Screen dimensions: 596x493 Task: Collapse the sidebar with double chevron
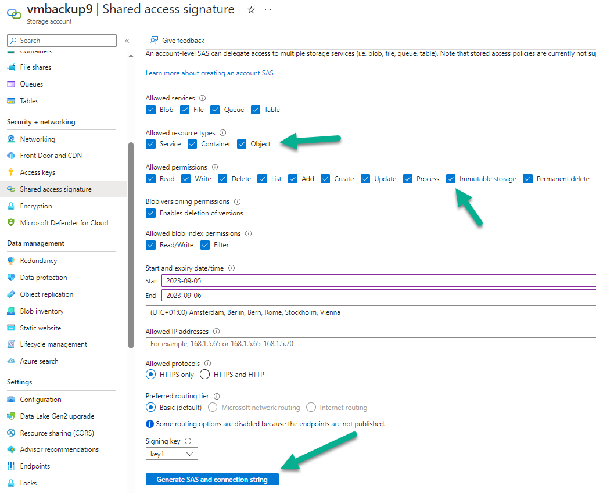point(127,41)
